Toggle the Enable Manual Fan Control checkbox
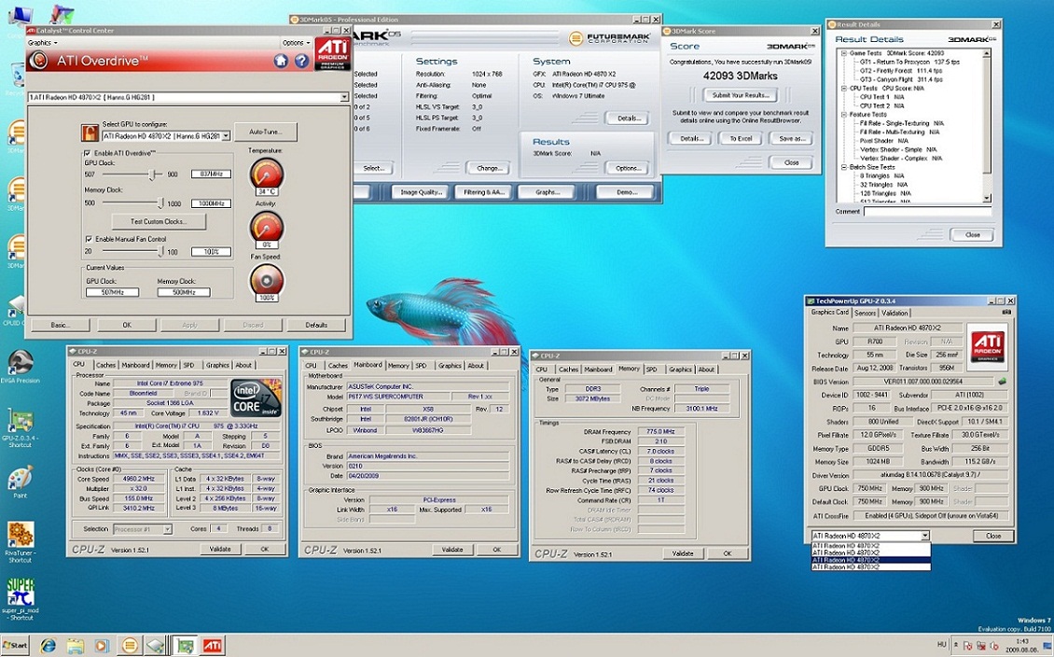Screen dimensions: 1054x657 [88, 239]
